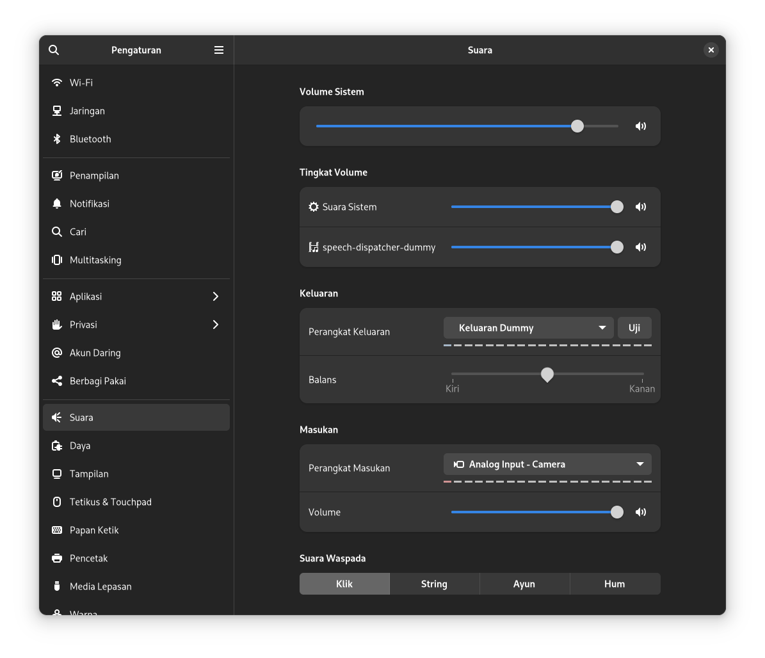Select the Klik alert sound
765x658 pixels.
[344, 584]
